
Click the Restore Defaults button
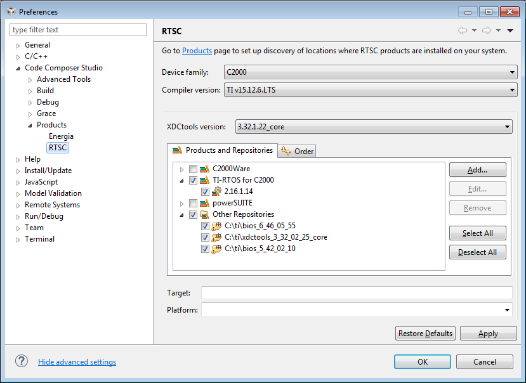click(x=425, y=333)
